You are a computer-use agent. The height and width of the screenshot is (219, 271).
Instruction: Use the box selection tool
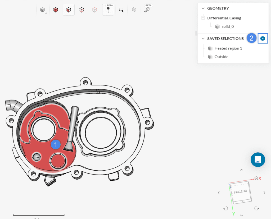[121, 10]
